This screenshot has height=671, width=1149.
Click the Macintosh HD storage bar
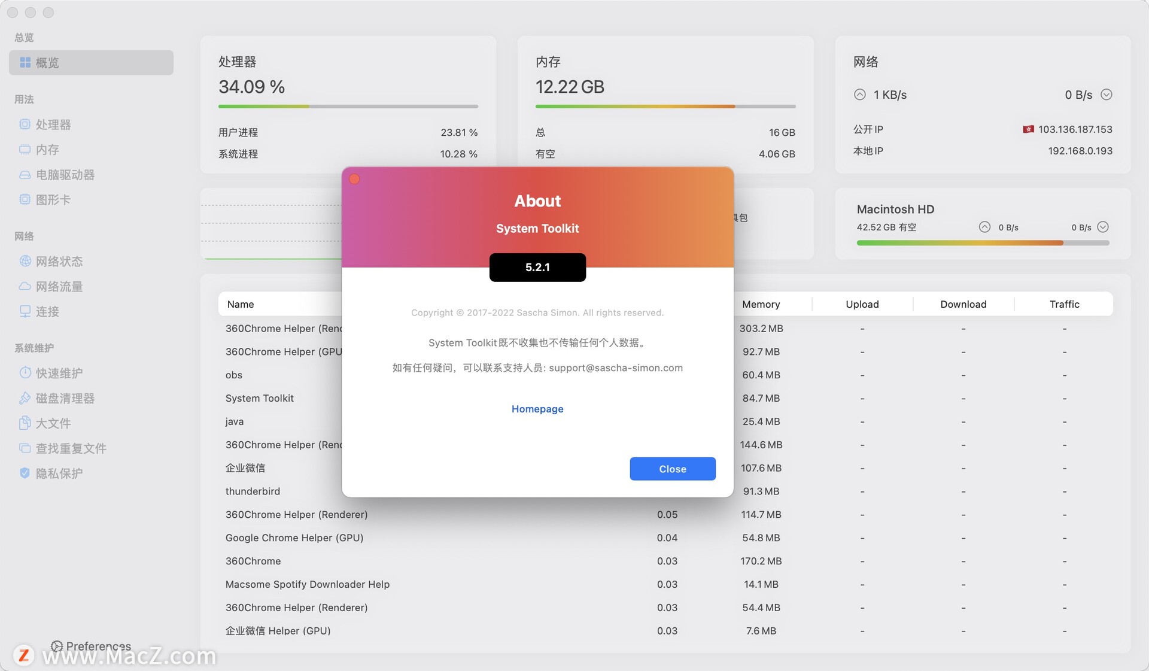tap(983, 243)
